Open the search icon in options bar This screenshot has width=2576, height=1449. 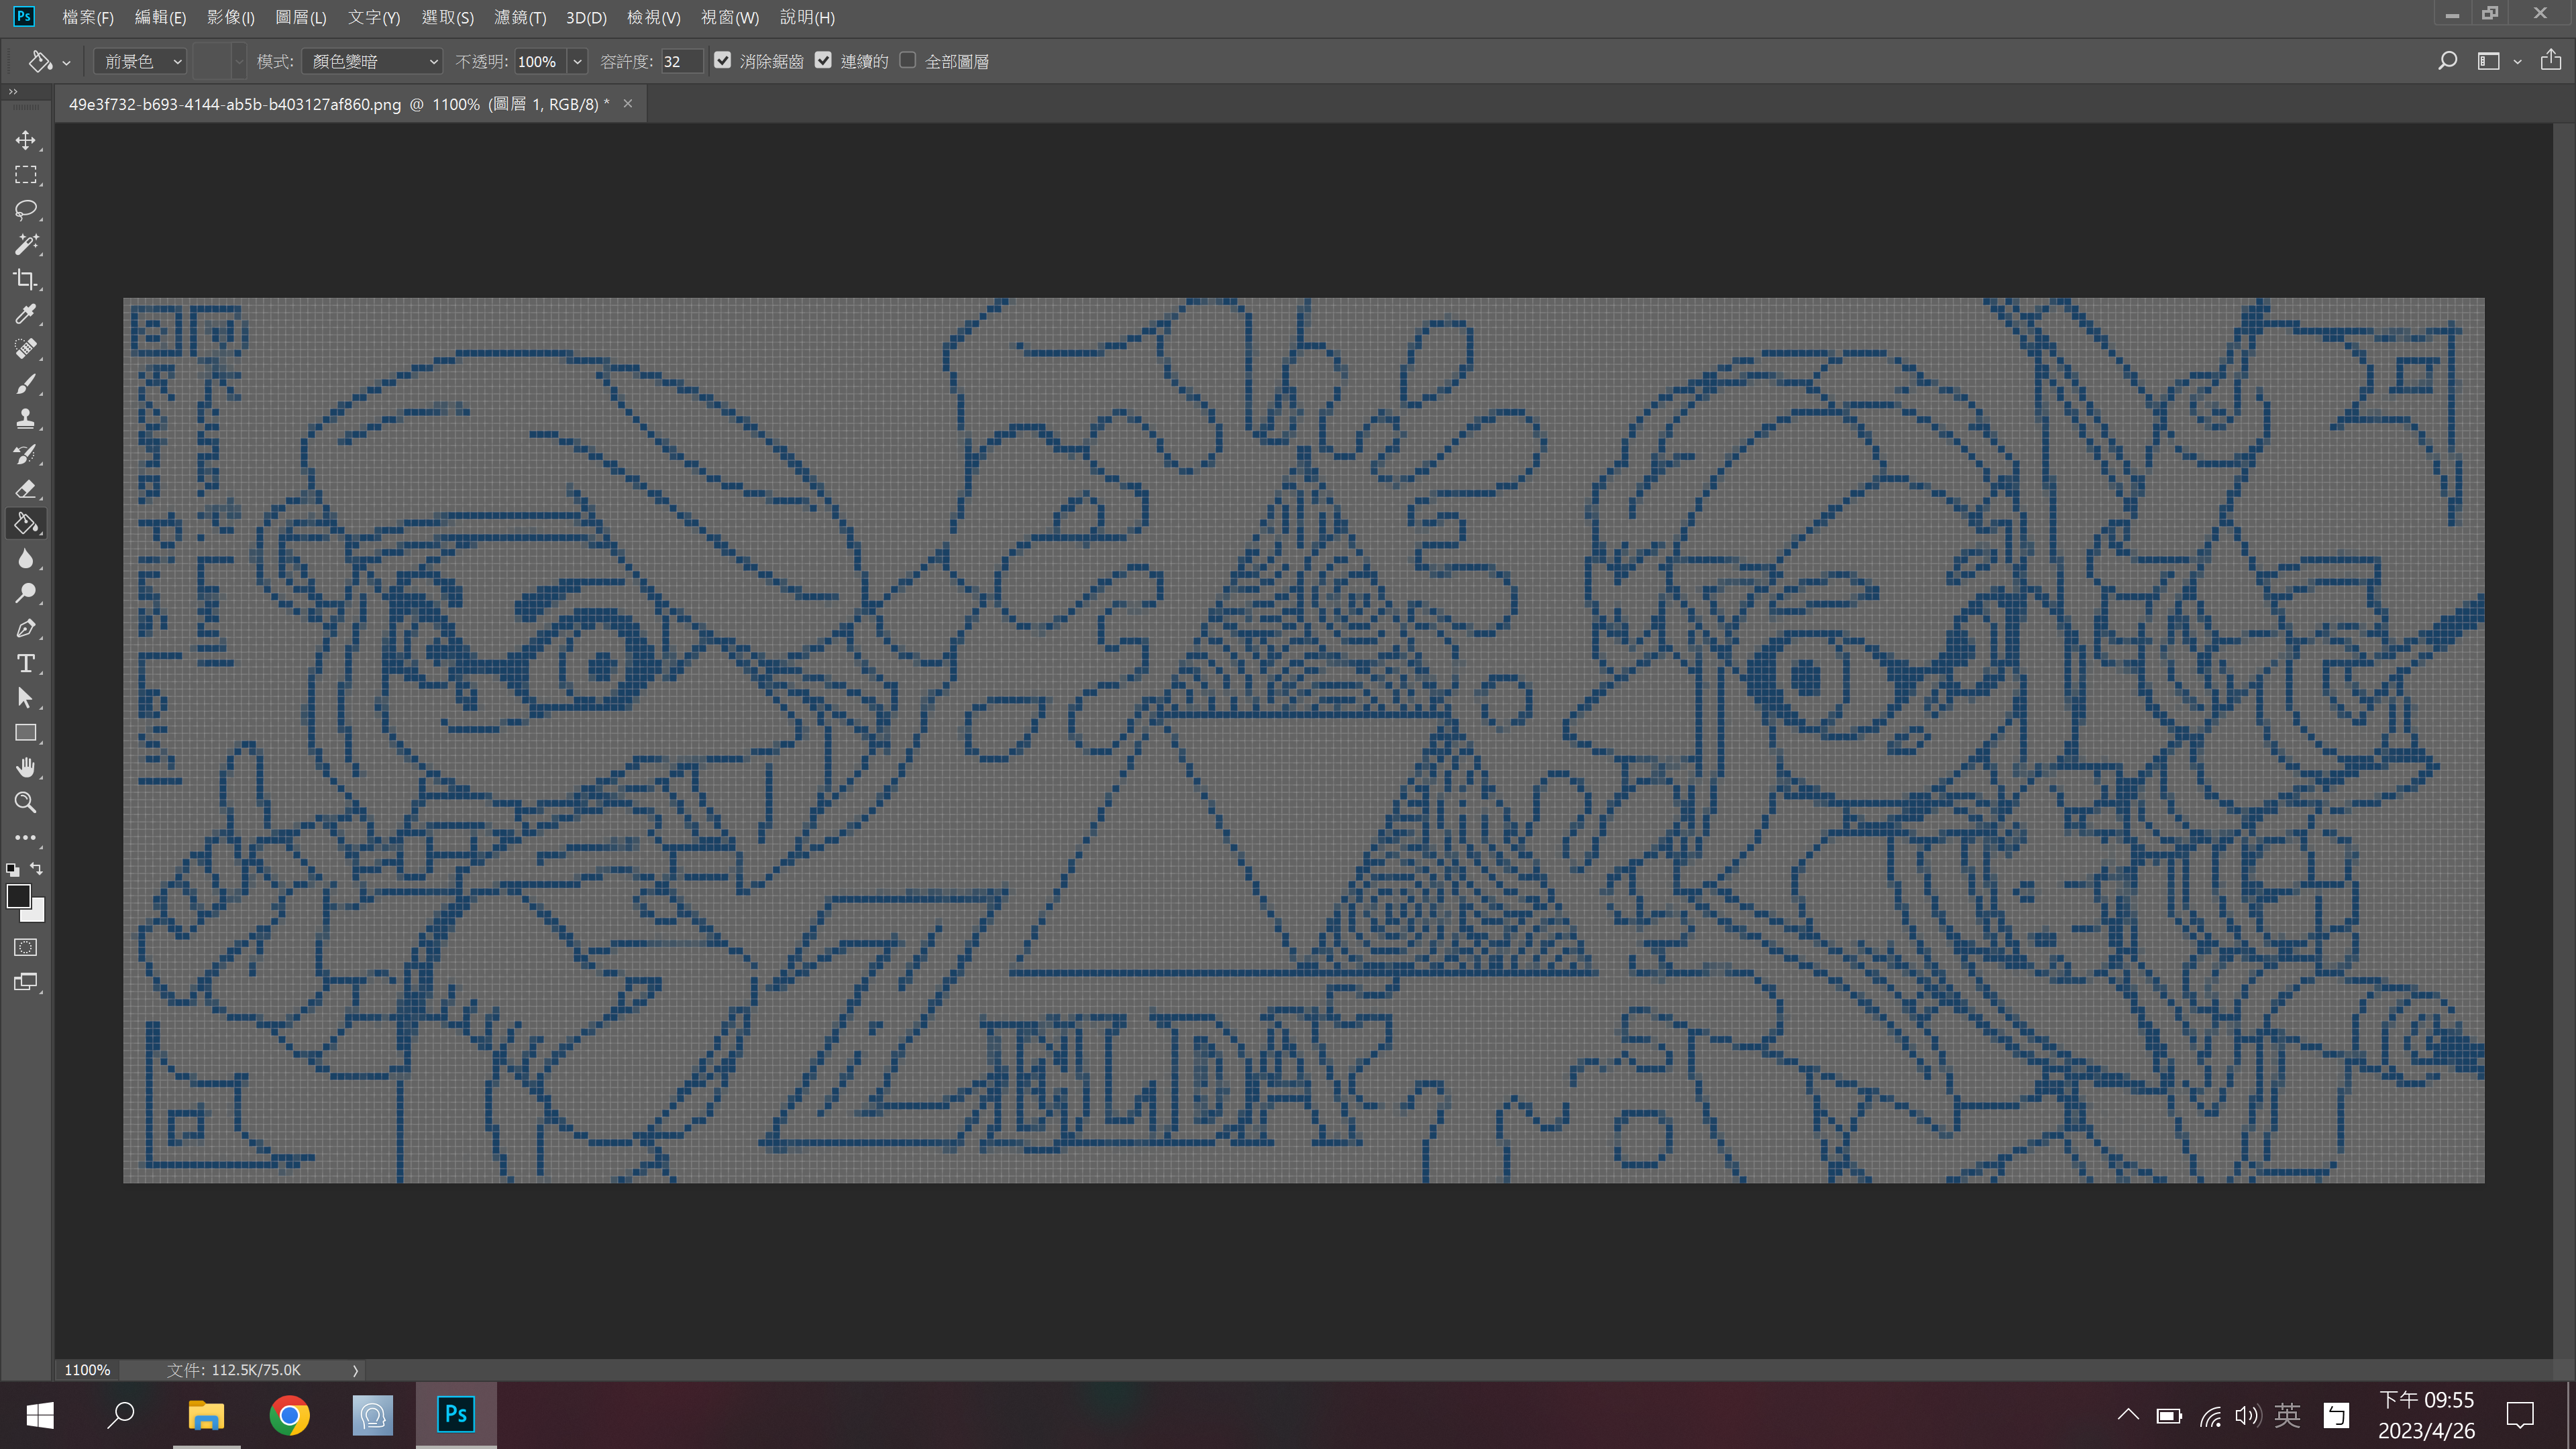point(2447,61)
